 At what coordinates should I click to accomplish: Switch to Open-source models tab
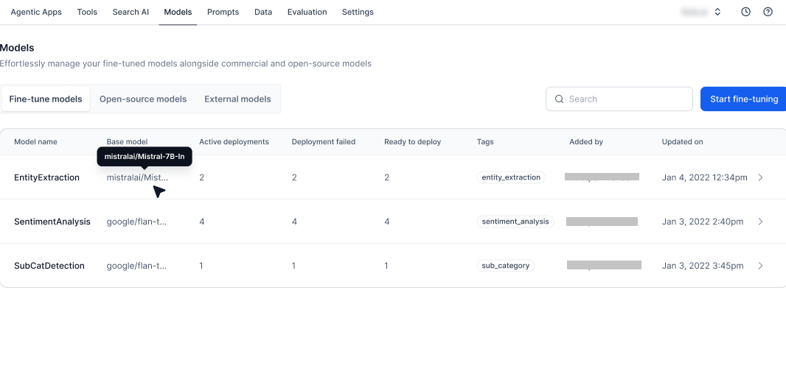pyautogui.click(x=143, y=99)
